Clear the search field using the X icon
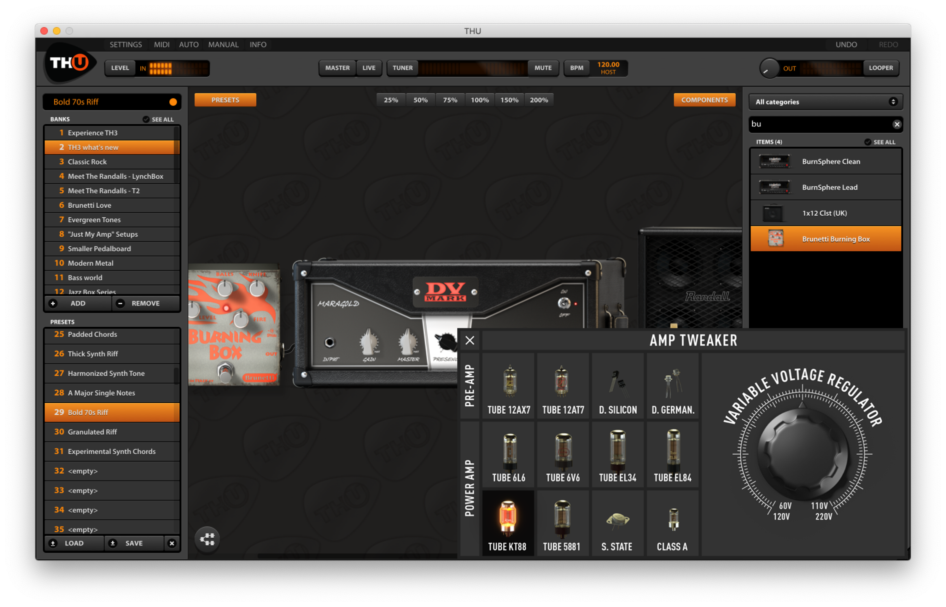This screenshot has width=946, height=607. pyautogui.click(x=897, y=124)
